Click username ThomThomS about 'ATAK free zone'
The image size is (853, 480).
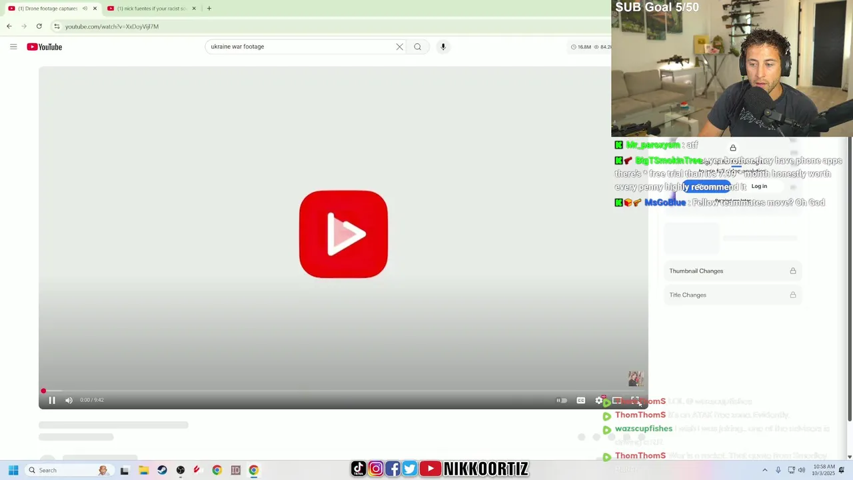click(640, 415)
